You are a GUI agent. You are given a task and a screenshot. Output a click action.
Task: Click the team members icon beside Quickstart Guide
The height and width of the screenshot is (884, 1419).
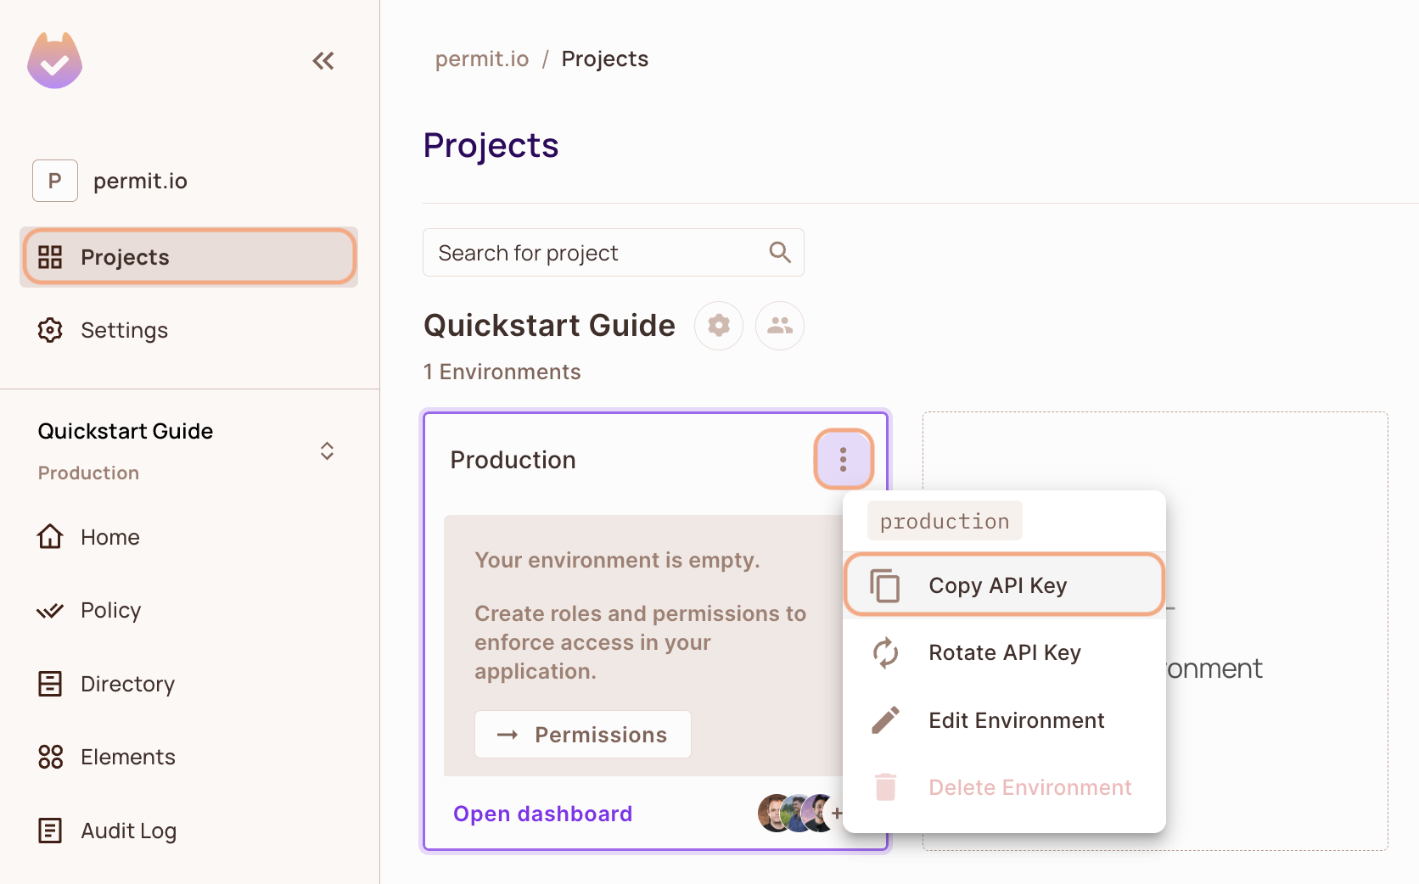pyautogui.click(x=779, y=325)
